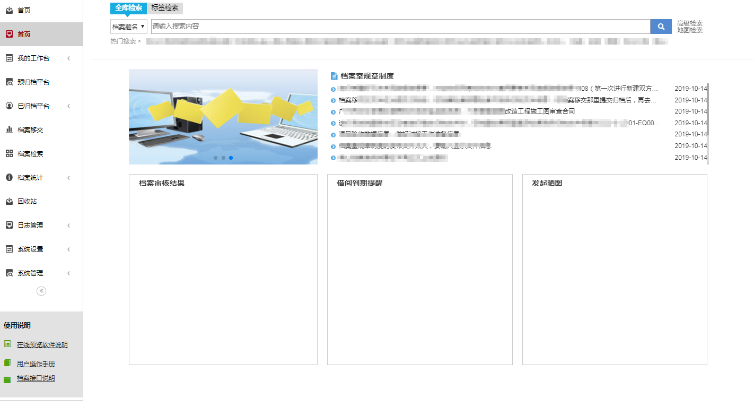The width and height of the screenshot is (754, 416).
Task: Expand the 我的工作台 submenu chevron
Action: (x=69, y=58)
